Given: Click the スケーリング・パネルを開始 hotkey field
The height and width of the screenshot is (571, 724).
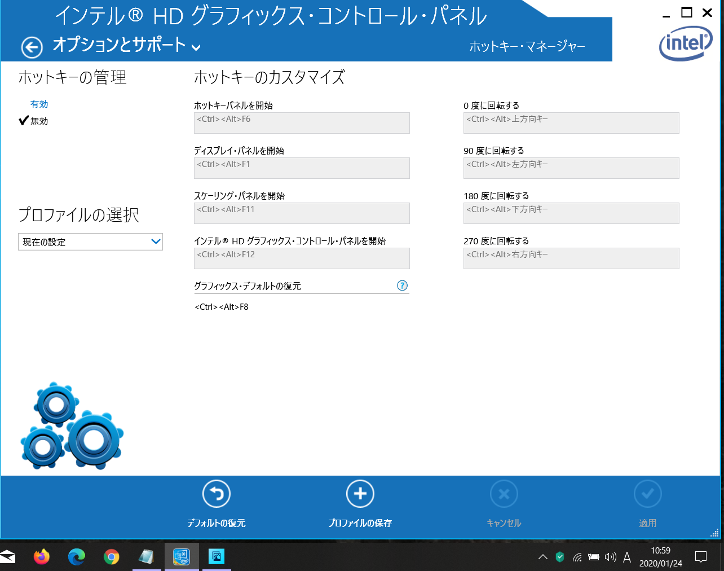Looking at the screenshot, I should click(x=302, y=213).
